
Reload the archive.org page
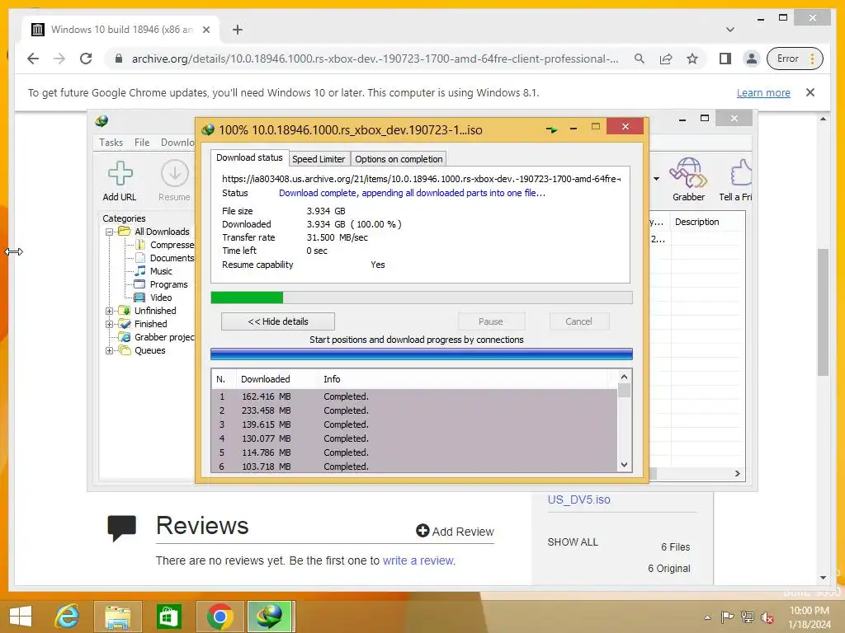tap(86, 59)
